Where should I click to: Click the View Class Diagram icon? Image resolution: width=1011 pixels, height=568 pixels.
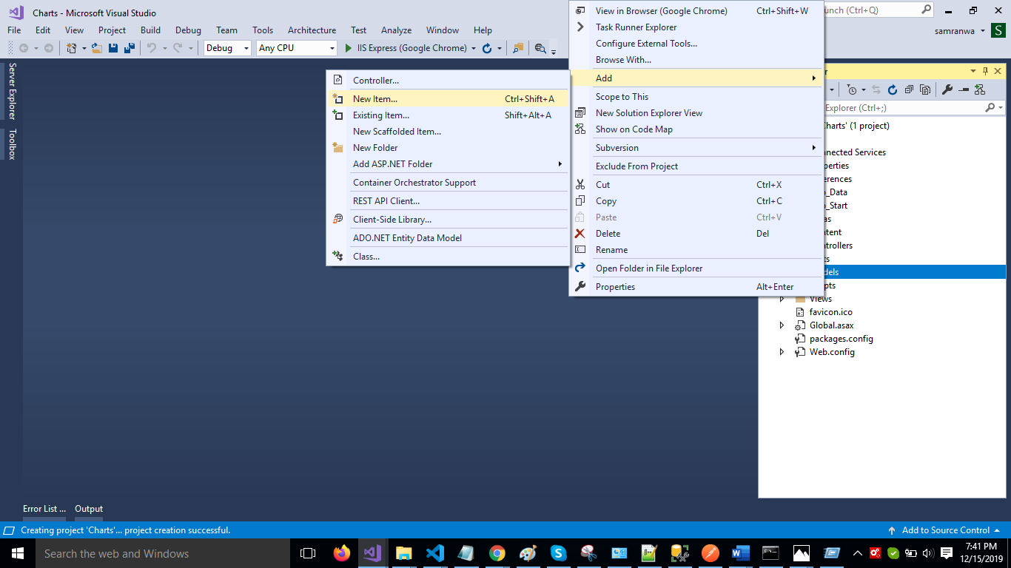(x=980, y=89)
